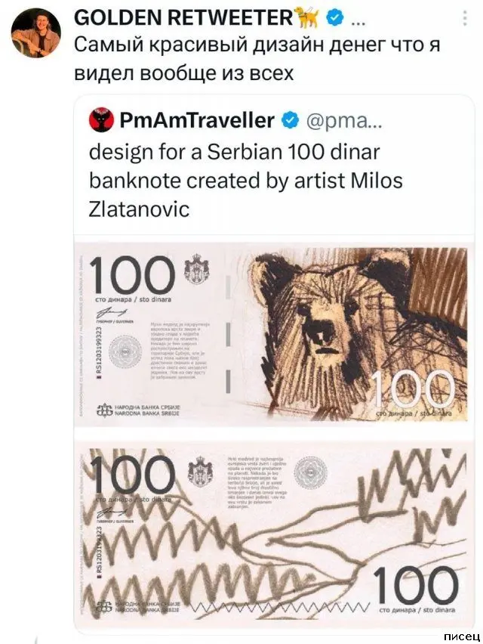Open the PmAmTraveller avatar in the quoted tweet

click(x=99, y=120)
